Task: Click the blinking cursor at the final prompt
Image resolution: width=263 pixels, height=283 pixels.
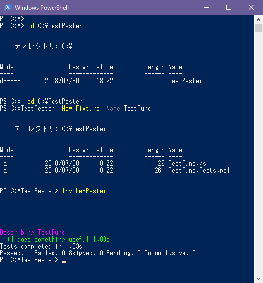Action: pos(64,262)
